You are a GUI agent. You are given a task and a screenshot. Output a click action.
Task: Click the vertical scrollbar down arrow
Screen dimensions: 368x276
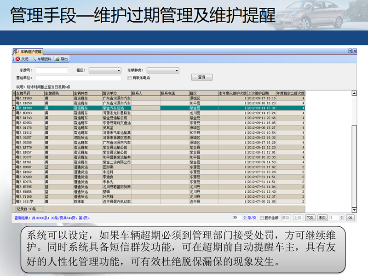coord(354,209)
